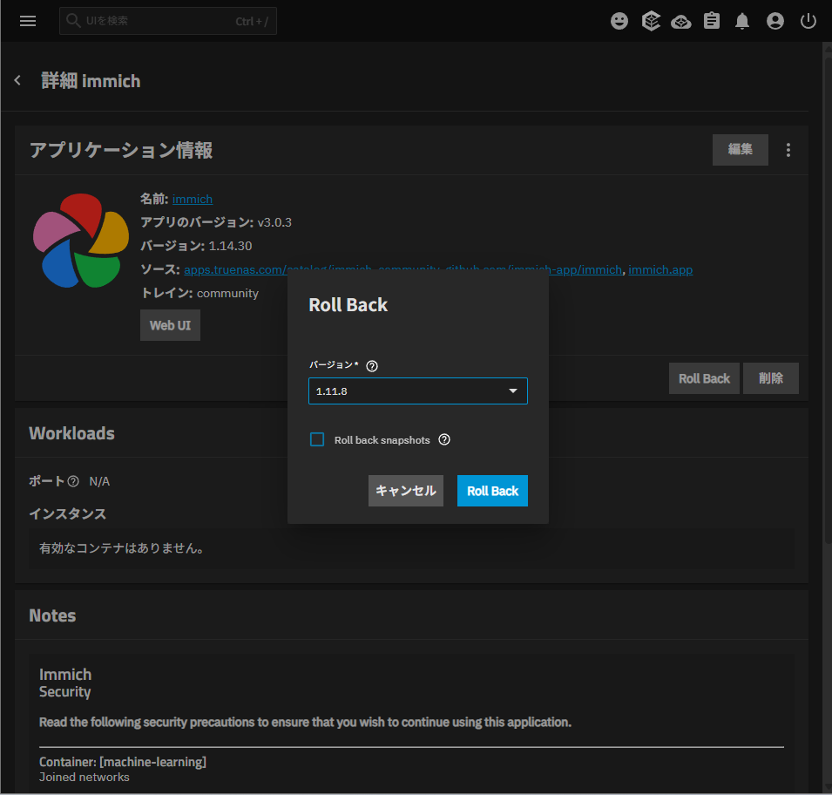Open the バージョン version dropdown

tap(417, 391)
